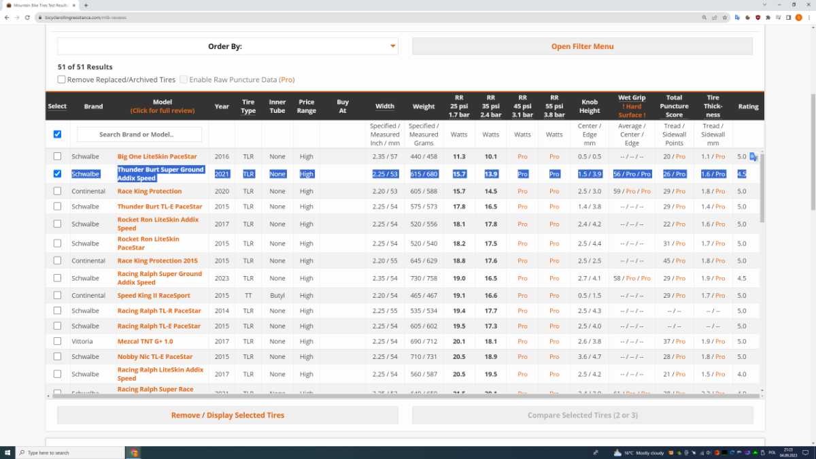
Task: Uncheck the select-all checkbox in filter row
Action: click(57, 134)
